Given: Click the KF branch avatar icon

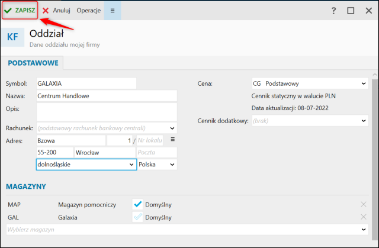Looking at the screenshot, I should pyautogui.click(x=12, y=37).
